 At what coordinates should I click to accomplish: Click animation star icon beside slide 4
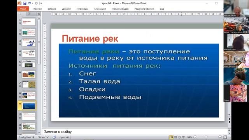click(20, 55)
